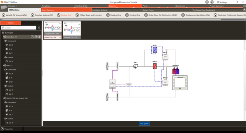Image resolution: width=246 pixels, height=133 pixels.
Task: Open Settings in the title bar
Action: pos(222,2)
